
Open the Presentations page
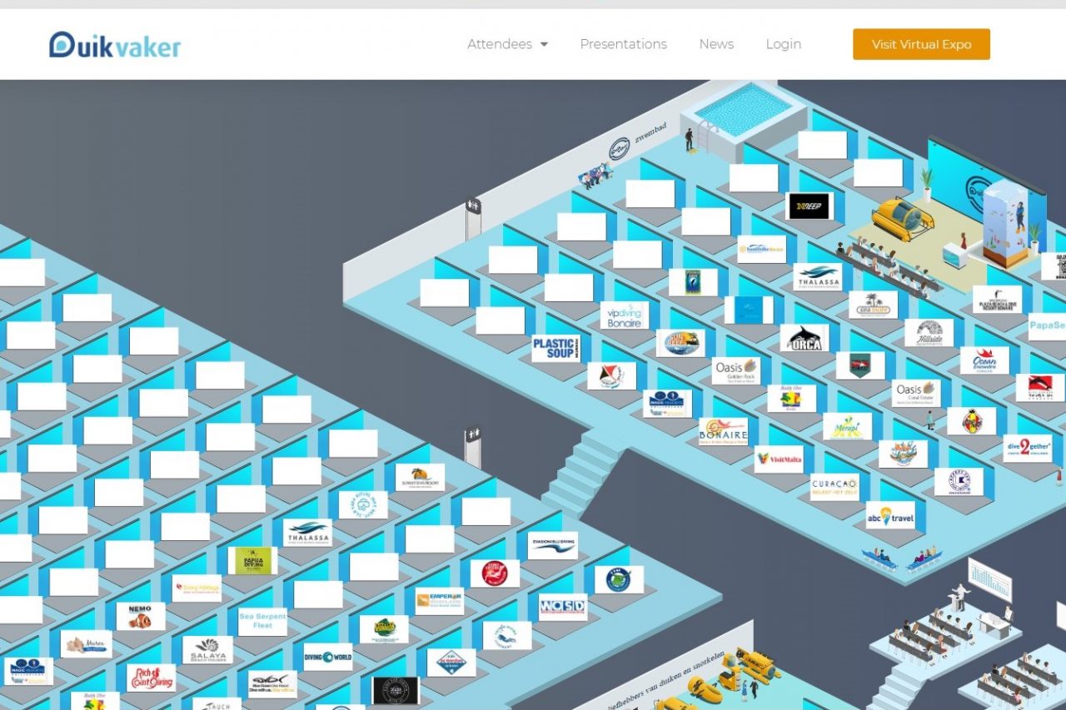(x=623, y=44)
